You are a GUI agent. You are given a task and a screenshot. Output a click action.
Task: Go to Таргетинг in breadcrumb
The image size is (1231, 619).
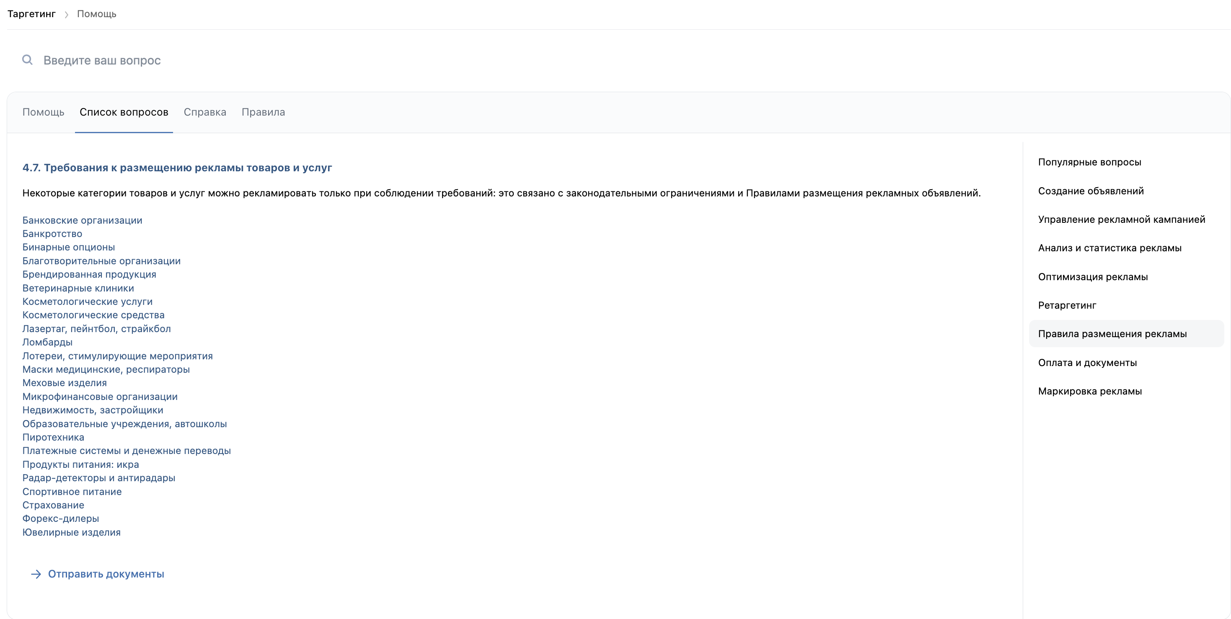click(x=31, y=14)
